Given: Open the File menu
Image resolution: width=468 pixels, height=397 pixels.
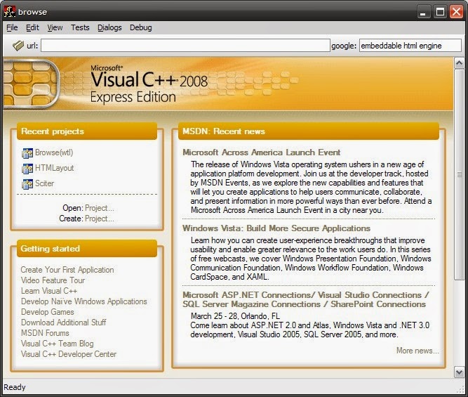Looking at the screenshot, I should pyautogui.click(x=12, y=27).
